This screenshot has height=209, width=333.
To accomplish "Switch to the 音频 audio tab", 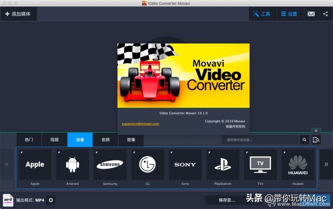I will pyautogui.click(x=105, y=140).
